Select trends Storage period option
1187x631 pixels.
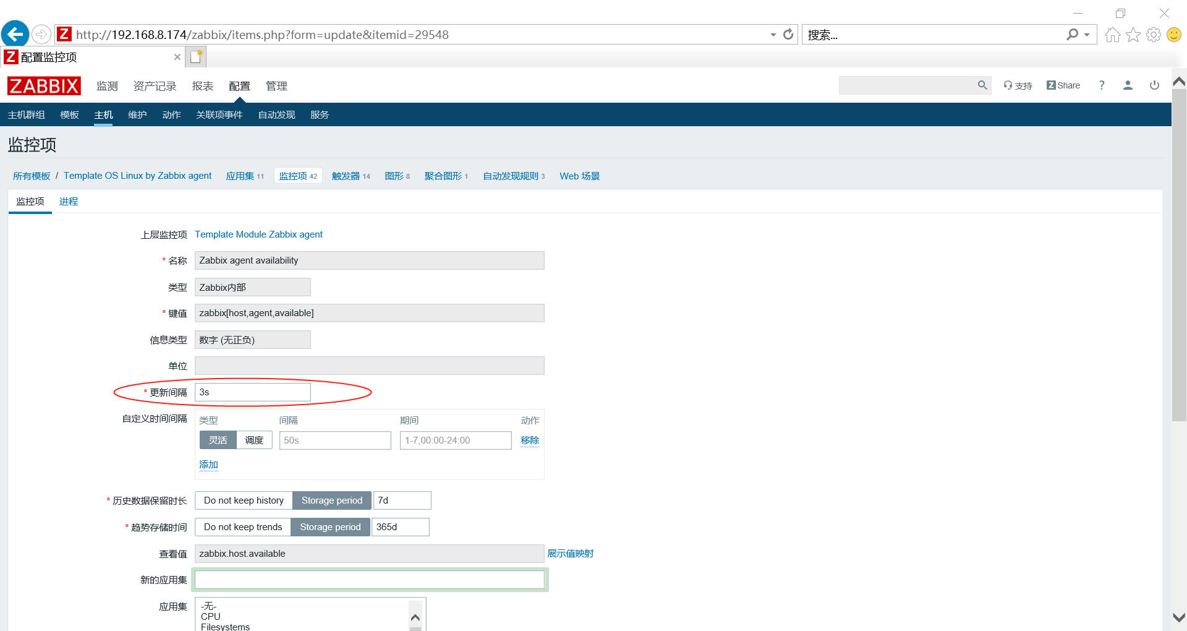(x=330, y=527)
